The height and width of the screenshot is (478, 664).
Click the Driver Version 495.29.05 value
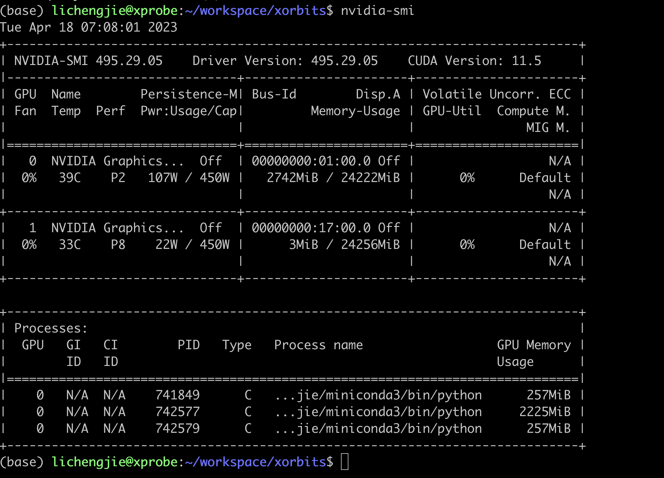343,61
